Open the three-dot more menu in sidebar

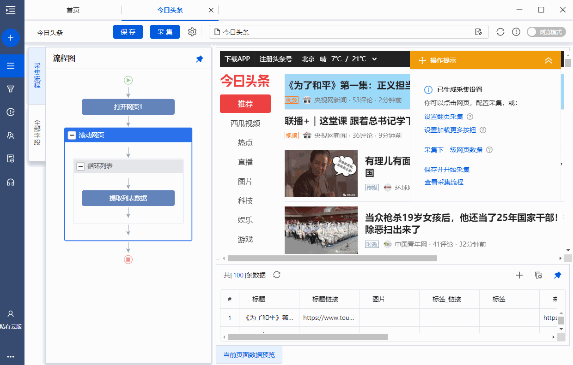pos(11,356)
